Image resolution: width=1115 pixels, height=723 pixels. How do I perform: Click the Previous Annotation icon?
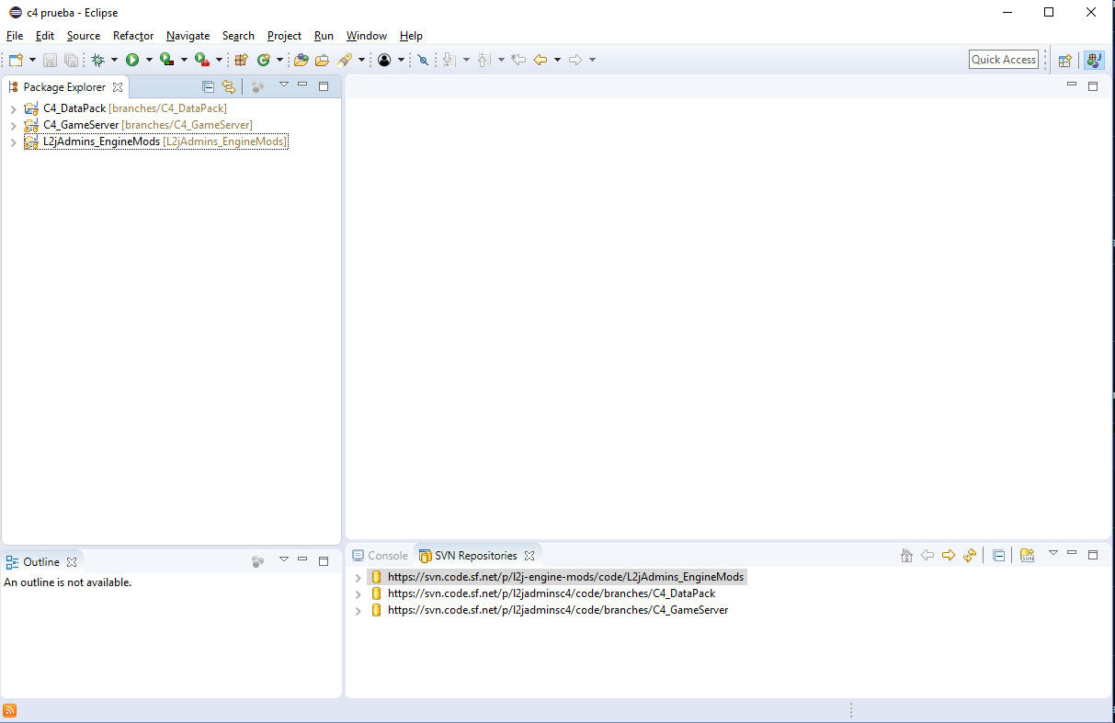484,60
